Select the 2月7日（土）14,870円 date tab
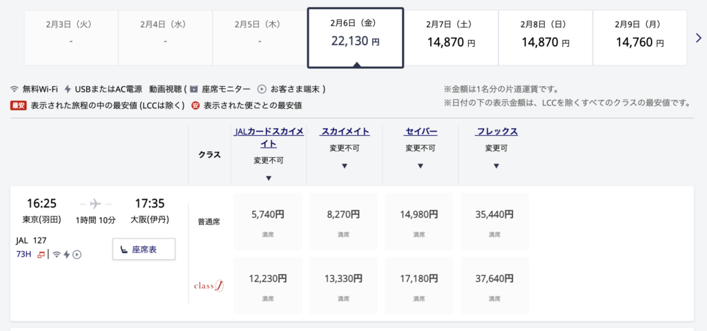707x331 pixels. click(x=451, y=38)
